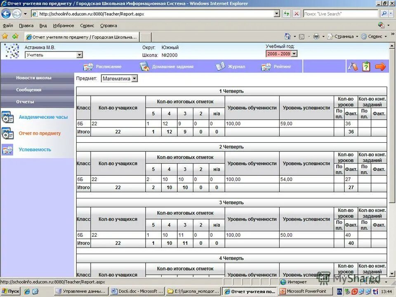The height and width of the screenshot is (297, 396).
Task: Click the Home page icon
Action: click(x=288, y=36)
